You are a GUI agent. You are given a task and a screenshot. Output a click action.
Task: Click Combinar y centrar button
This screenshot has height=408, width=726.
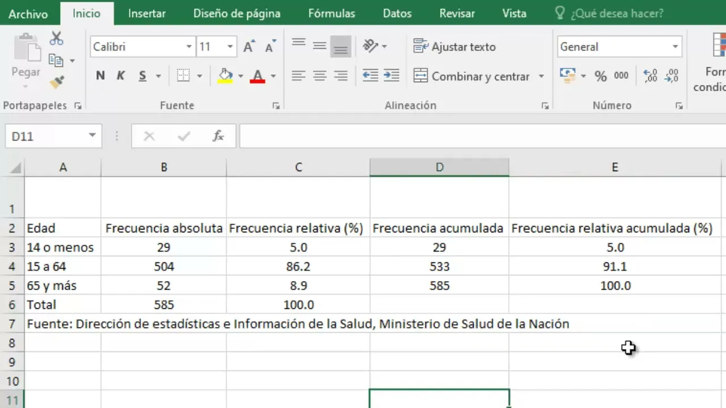[472, 76]
